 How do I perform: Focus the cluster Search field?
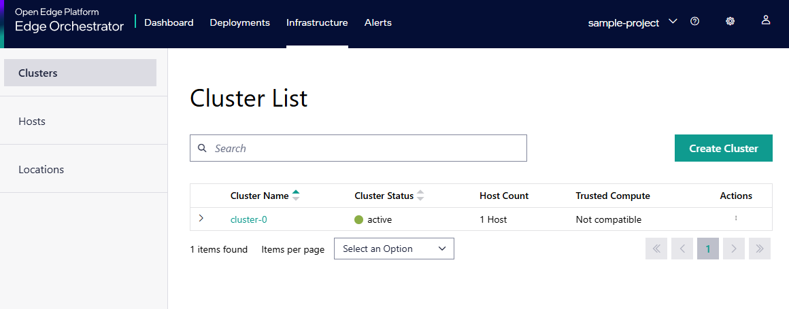[367, 148]
